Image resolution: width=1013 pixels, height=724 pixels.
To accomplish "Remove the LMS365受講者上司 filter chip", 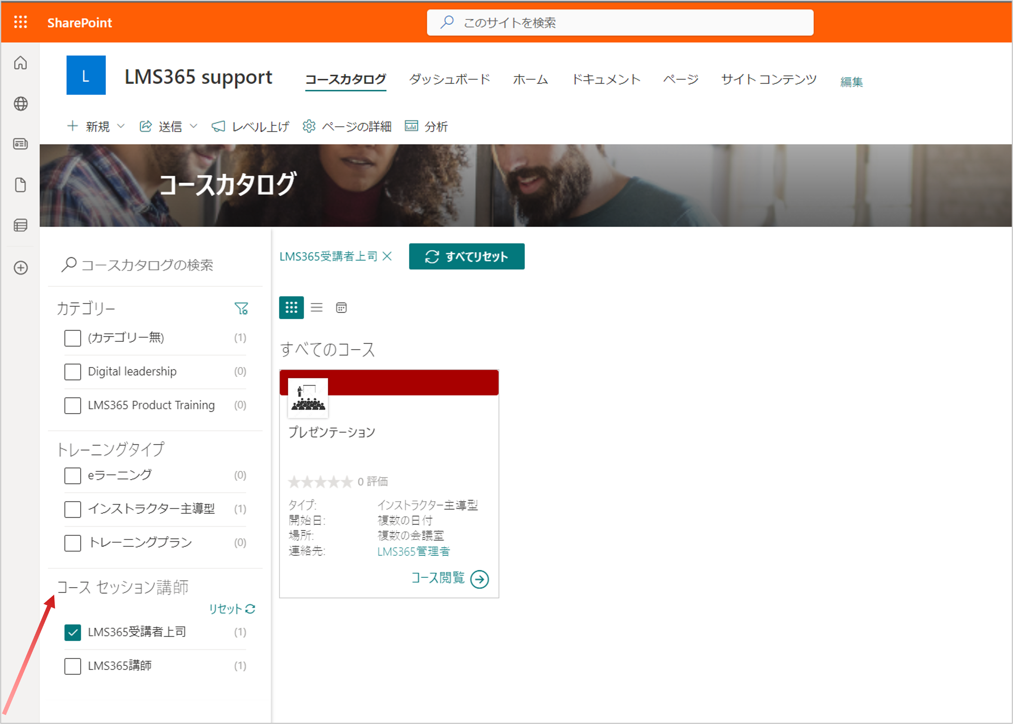I will pos(387,256).
